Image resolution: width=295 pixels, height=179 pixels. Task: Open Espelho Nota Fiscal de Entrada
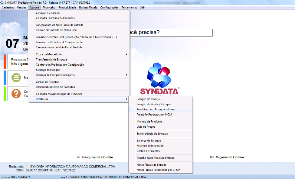pos(161,158)
